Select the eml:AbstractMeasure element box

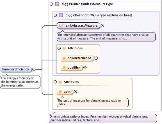coord(78,25)
